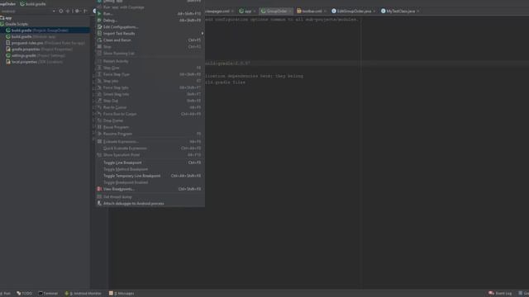Open the Messages tool window
The height and width of the screenshot is (297, 529).
pyautogui.click(x=122, y=294)
